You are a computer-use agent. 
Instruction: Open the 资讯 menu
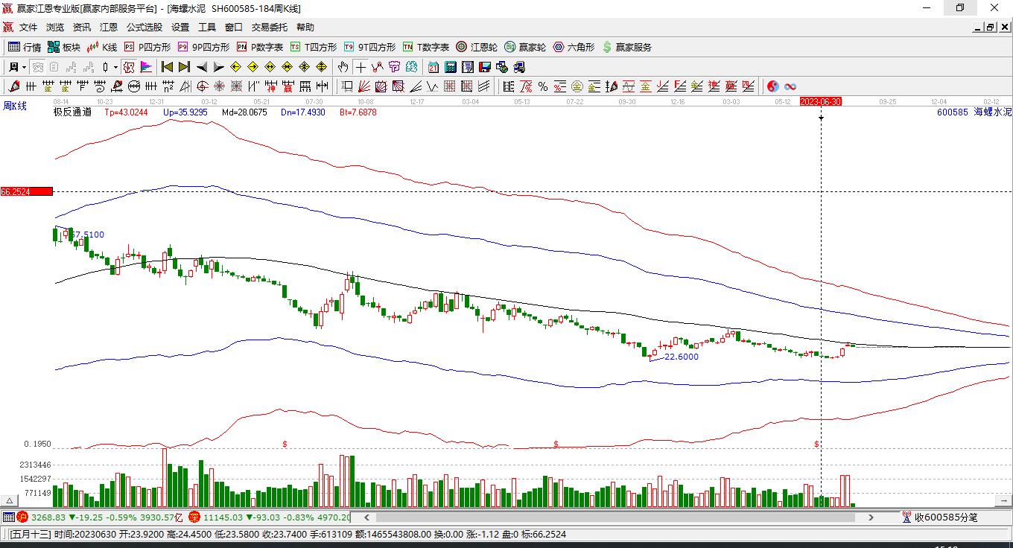[82, 28]
